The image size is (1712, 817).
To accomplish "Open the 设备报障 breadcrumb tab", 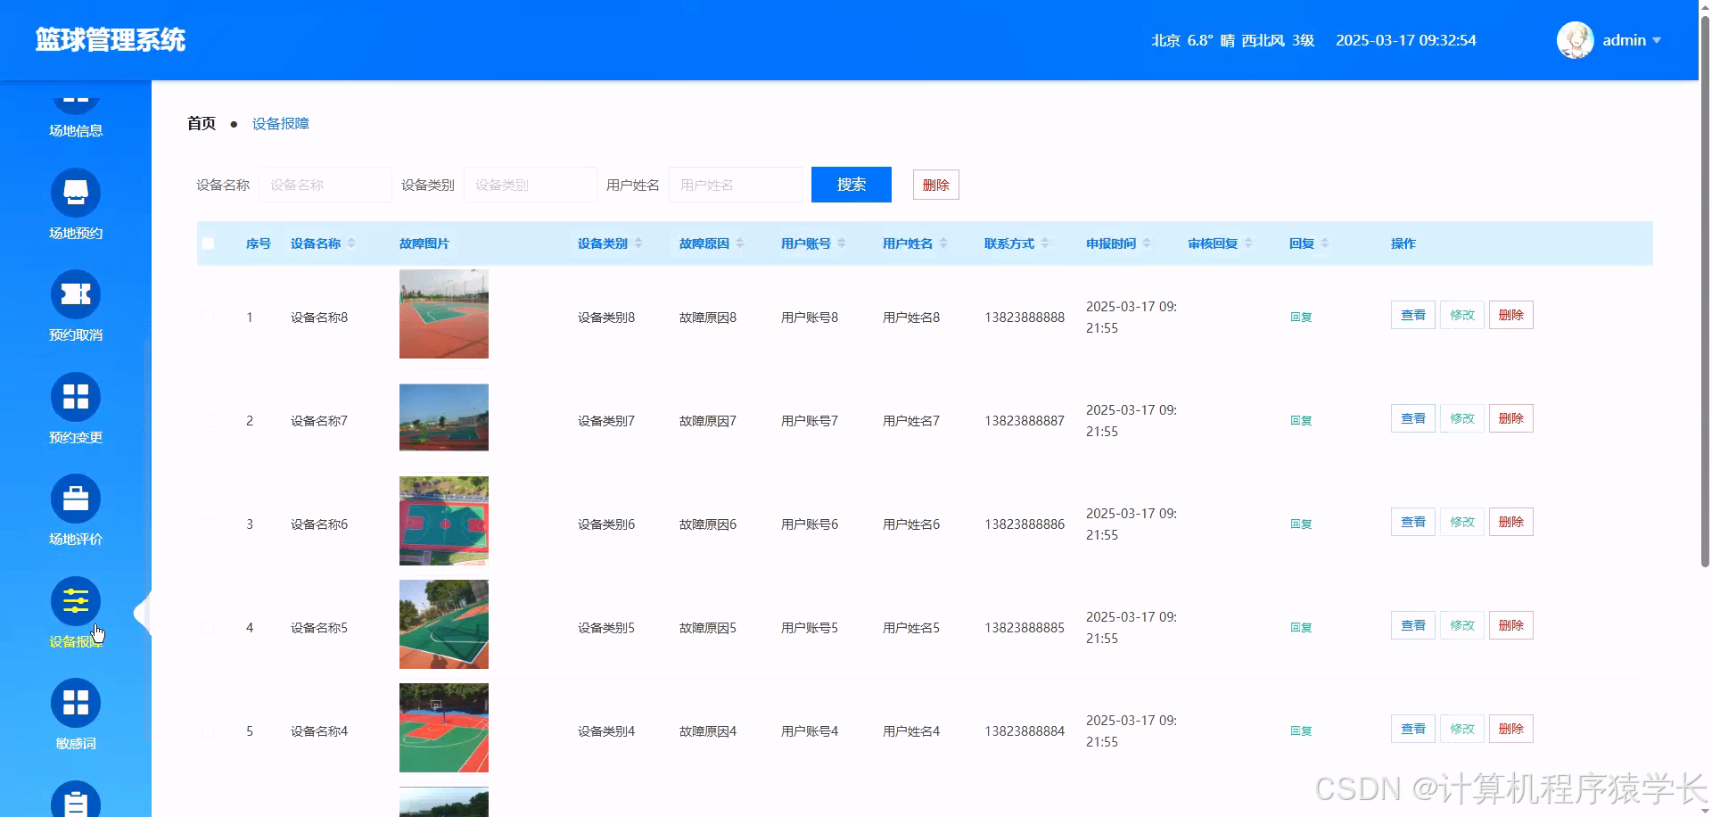I will [x=279, y=123].
